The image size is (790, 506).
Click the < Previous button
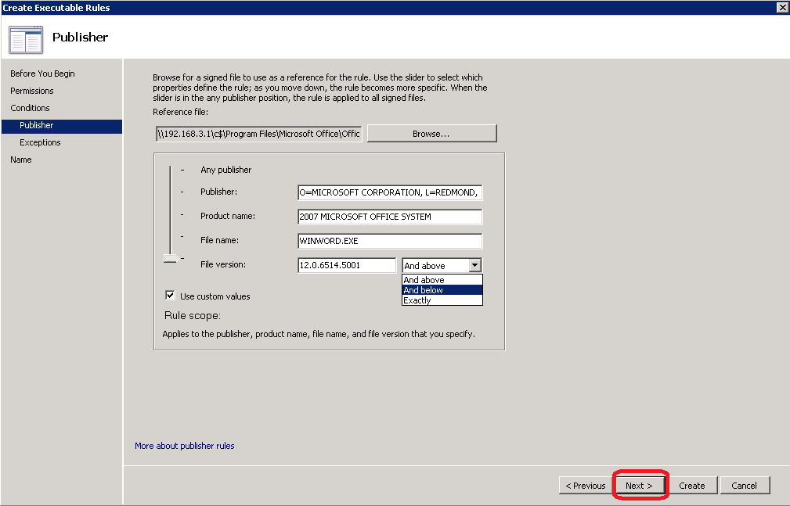586,486
